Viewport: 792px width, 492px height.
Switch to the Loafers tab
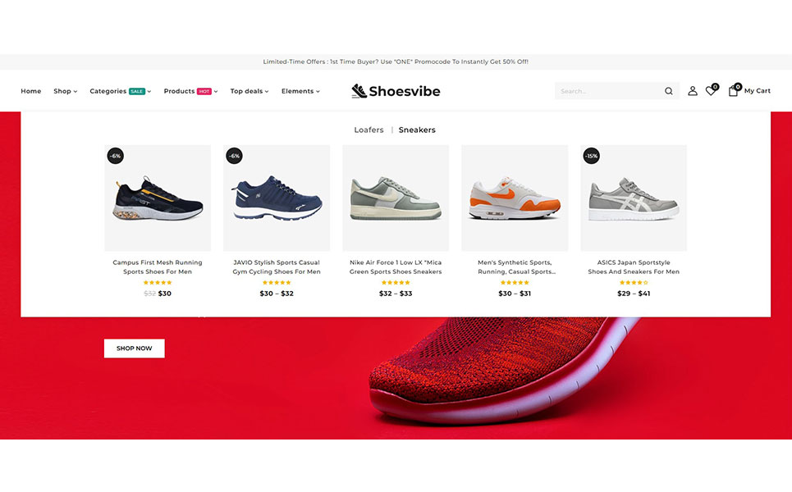click(369, 130)
